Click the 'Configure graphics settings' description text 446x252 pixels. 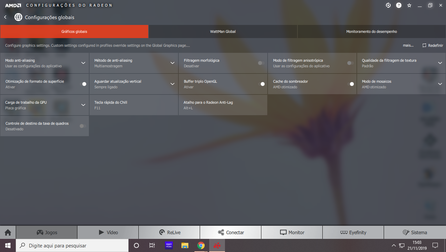point(97,46)
